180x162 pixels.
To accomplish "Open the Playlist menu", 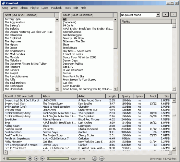I will (34, 8).
